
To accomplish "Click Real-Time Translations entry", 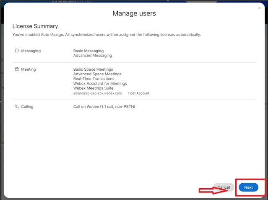I will coord(94,79).
